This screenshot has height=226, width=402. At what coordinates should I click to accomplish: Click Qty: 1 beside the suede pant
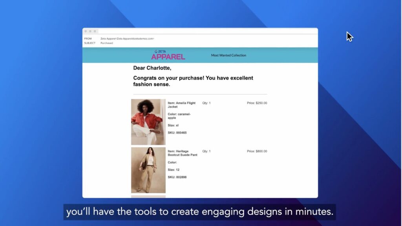pos(206,151)
